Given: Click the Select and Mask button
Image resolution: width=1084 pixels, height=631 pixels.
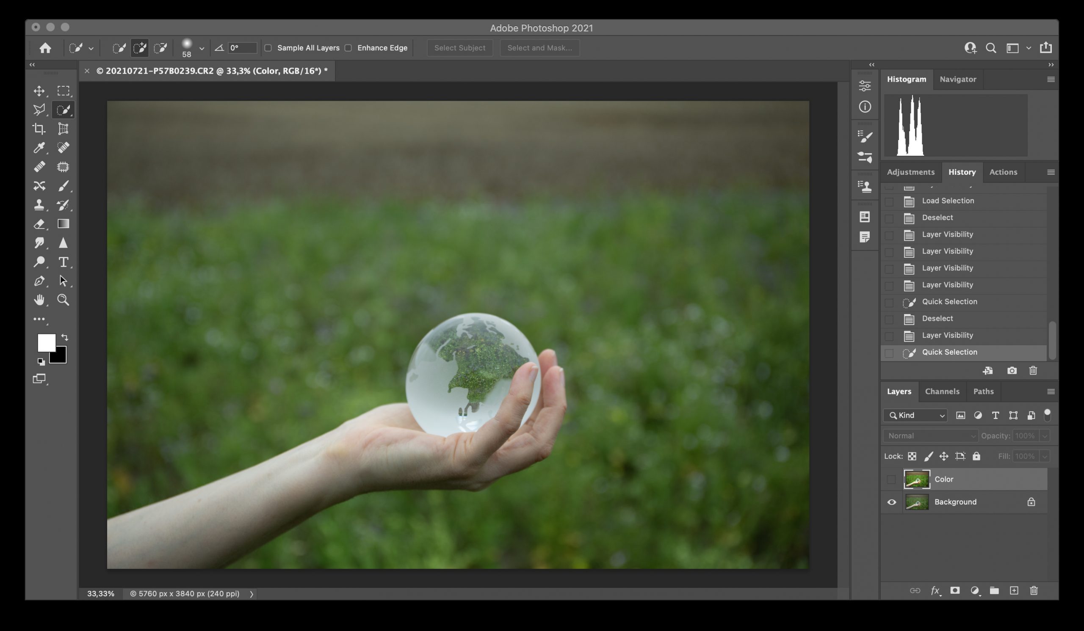Looking at the screenshot, I should pos(539,48).
